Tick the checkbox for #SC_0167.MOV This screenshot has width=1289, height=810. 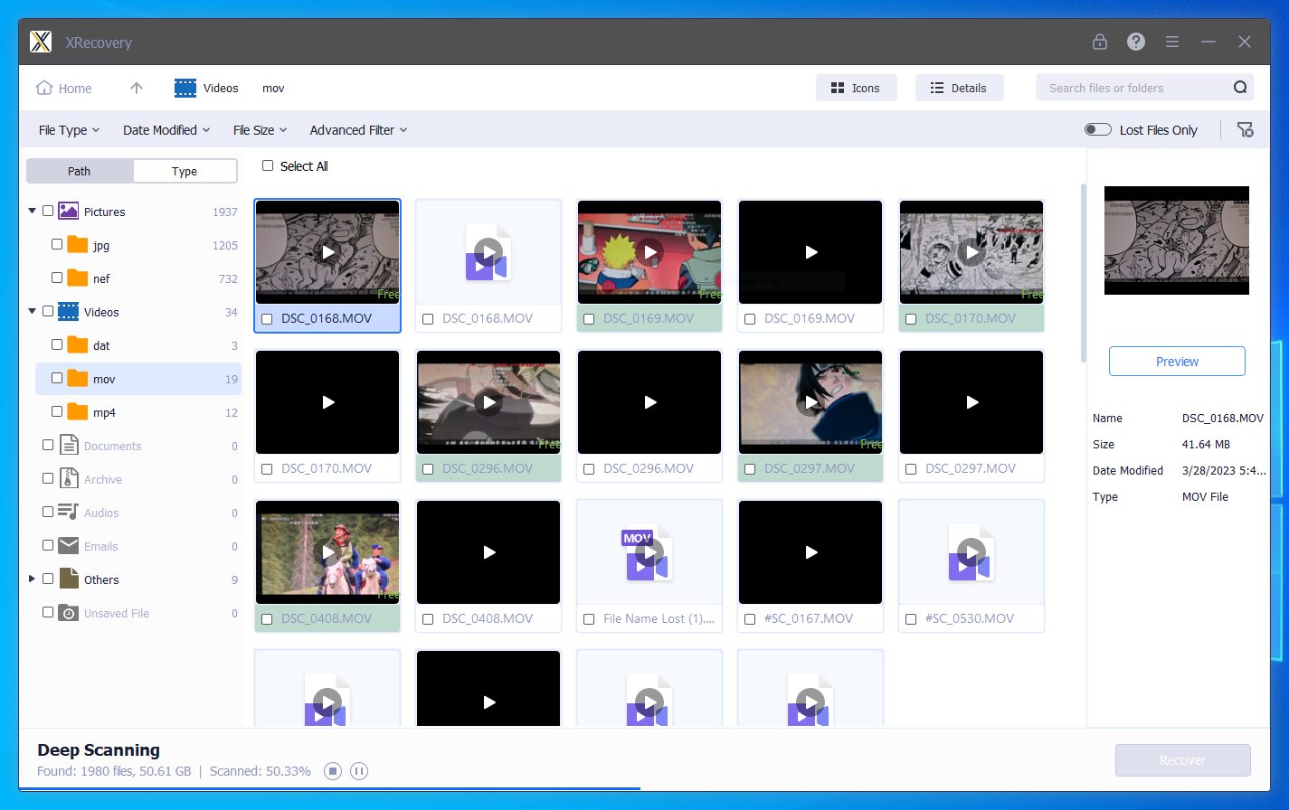pyautogui.click(x=750, y=619)
